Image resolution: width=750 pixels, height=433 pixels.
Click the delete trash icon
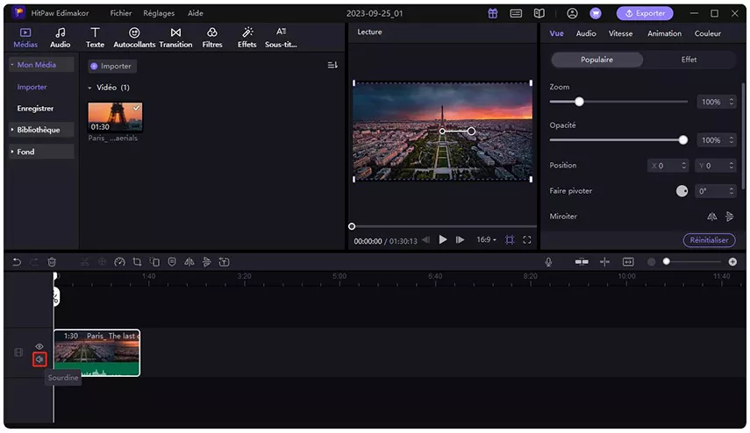pyautogui.click(x=52, y=262)
